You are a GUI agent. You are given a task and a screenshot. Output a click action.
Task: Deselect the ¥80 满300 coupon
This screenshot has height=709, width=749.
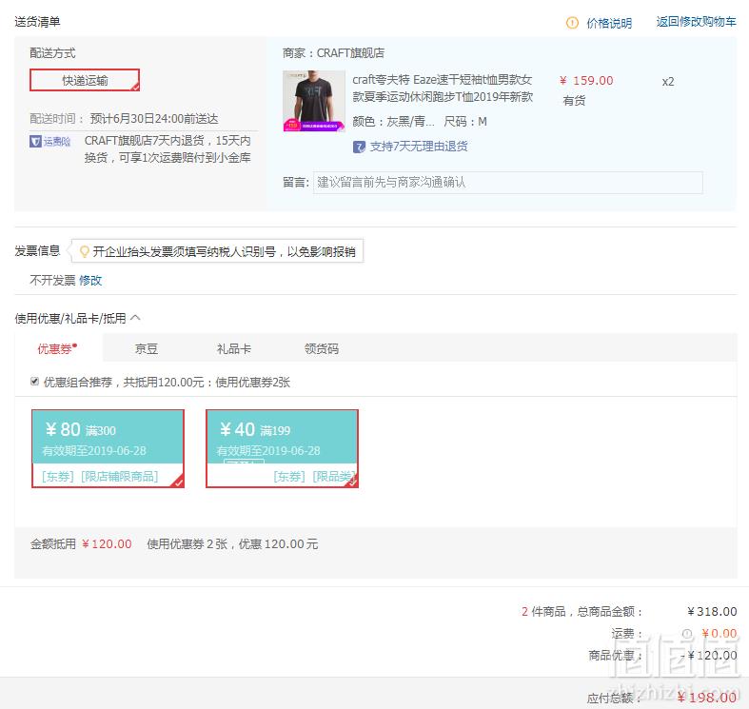(108, 448)
